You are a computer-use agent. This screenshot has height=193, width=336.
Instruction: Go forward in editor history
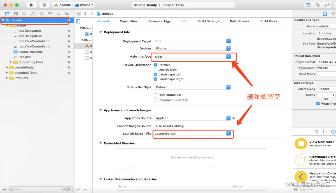[92, 14]
